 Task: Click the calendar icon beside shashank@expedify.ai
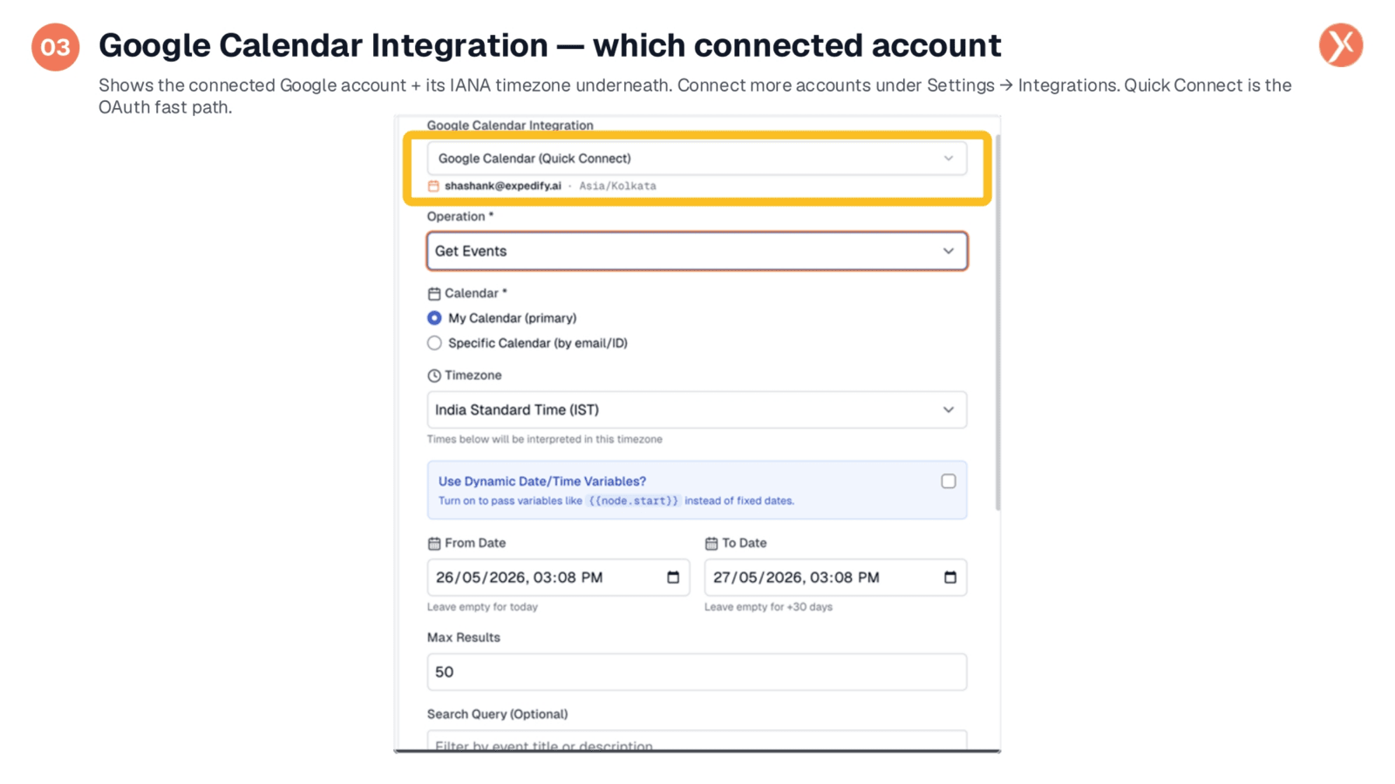point(433,186)
